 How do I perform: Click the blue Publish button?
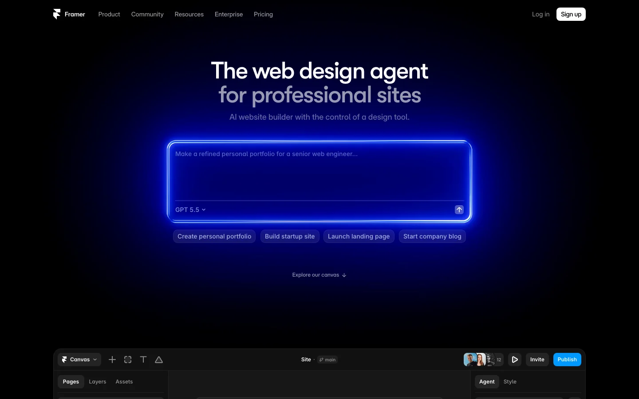pyautogui.click(x=567, y=360)
